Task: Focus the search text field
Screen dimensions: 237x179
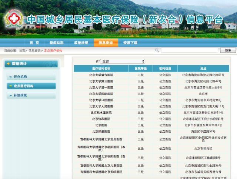Action: (190, 50)
